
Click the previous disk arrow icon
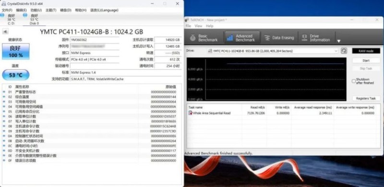pos(5,32)
